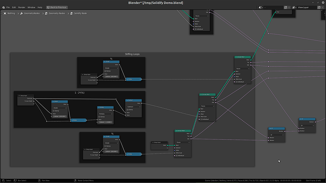This screenshot has width=326, height=183.
Task: Click the Solidify Node breadcrumb
Action: (x=80, y=13)
